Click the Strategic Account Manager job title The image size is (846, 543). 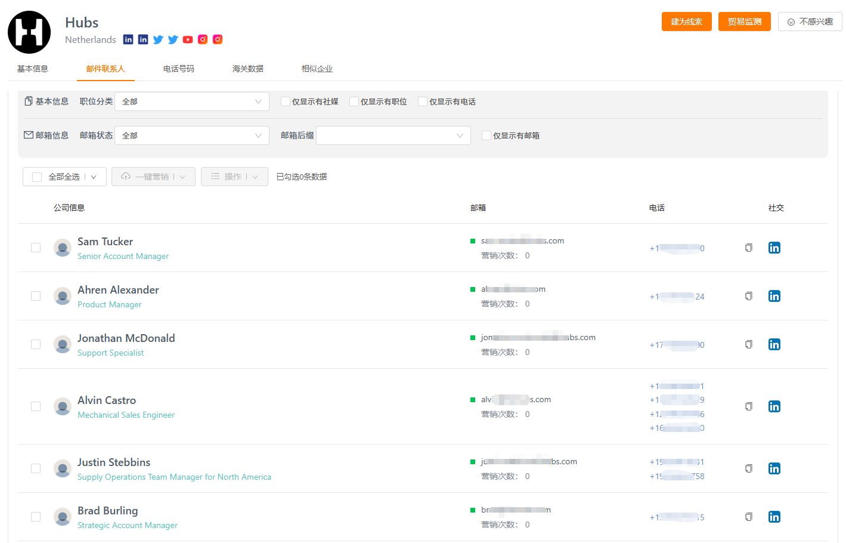pos(128,525)
